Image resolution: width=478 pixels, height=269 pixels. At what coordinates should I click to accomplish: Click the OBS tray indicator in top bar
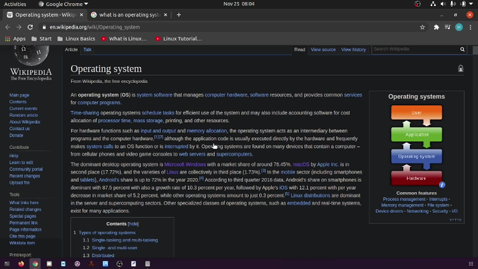[418, 4]
